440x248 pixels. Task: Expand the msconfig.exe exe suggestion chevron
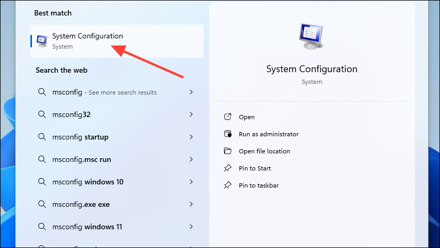click(x=191, y=204)
